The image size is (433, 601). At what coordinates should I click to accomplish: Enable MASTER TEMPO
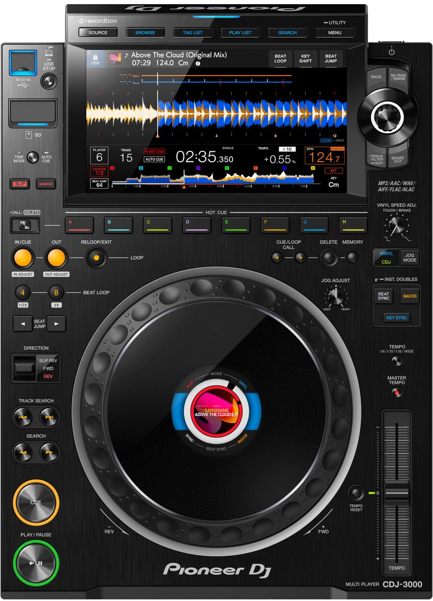click(397, 393)
